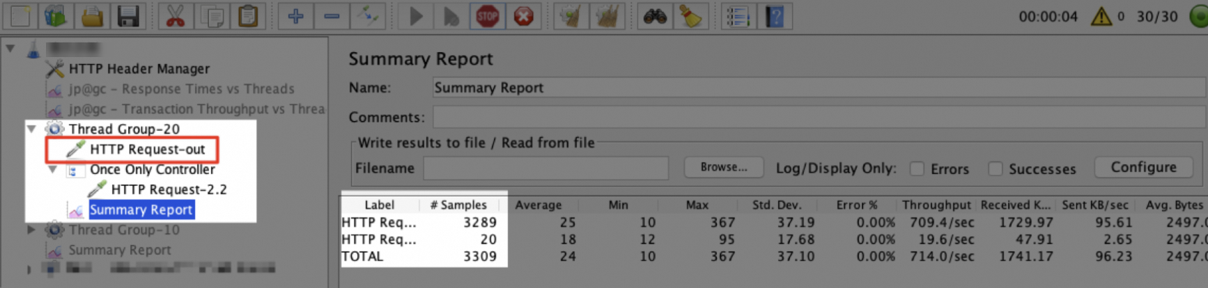Sort by Average column header
The image size is (1208, 288).
[x=539, y=205]
